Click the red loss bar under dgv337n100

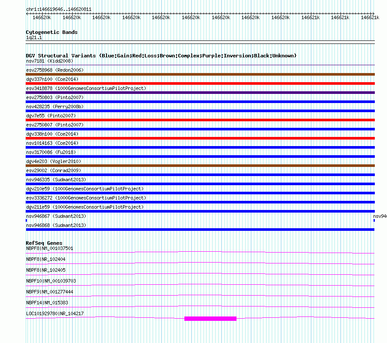pyautogui.click(x=200, y=83)
